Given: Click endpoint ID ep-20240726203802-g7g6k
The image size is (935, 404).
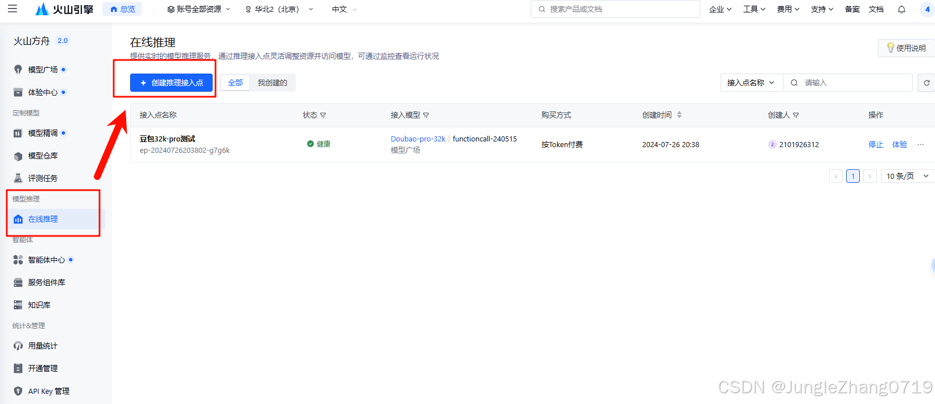Looking at the screenshot, I should pos(184,151).
